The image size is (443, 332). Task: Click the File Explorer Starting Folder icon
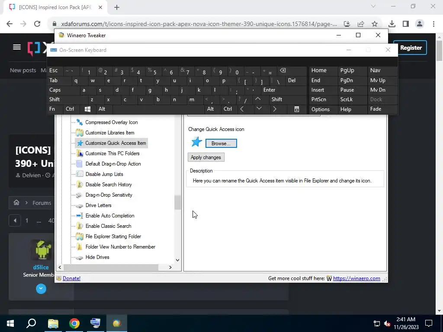click(80, 236)
